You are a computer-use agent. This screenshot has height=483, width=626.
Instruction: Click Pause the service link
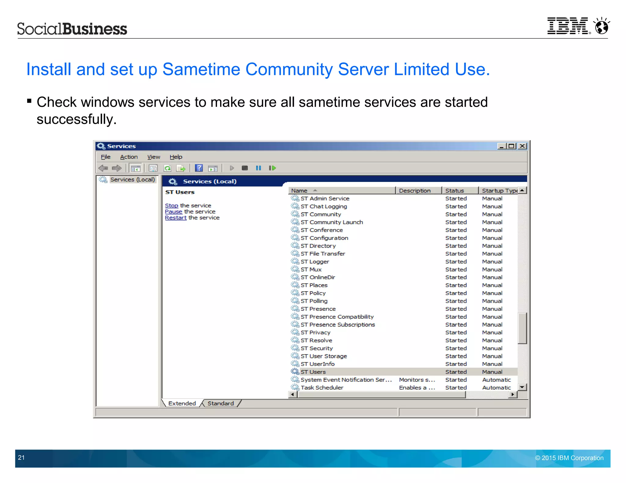174,212
